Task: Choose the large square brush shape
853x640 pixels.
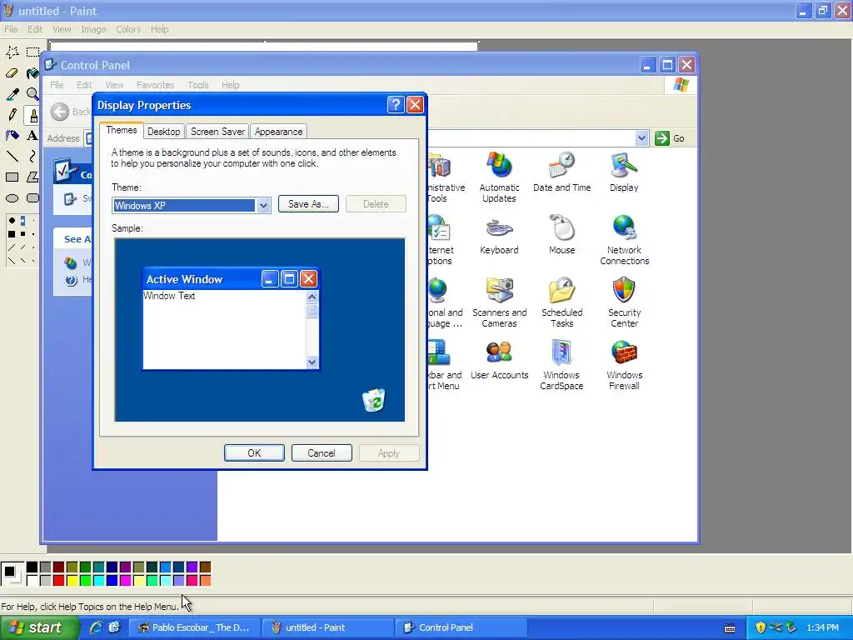Action: coord(12,234)
